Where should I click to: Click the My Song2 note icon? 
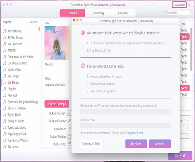[5, 76]
